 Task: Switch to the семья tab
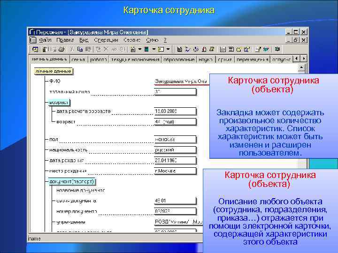[x=78, y=60]
